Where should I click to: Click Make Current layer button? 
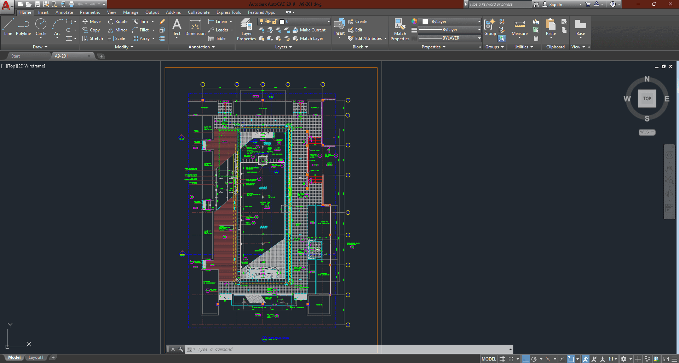[x=309, y=30]
